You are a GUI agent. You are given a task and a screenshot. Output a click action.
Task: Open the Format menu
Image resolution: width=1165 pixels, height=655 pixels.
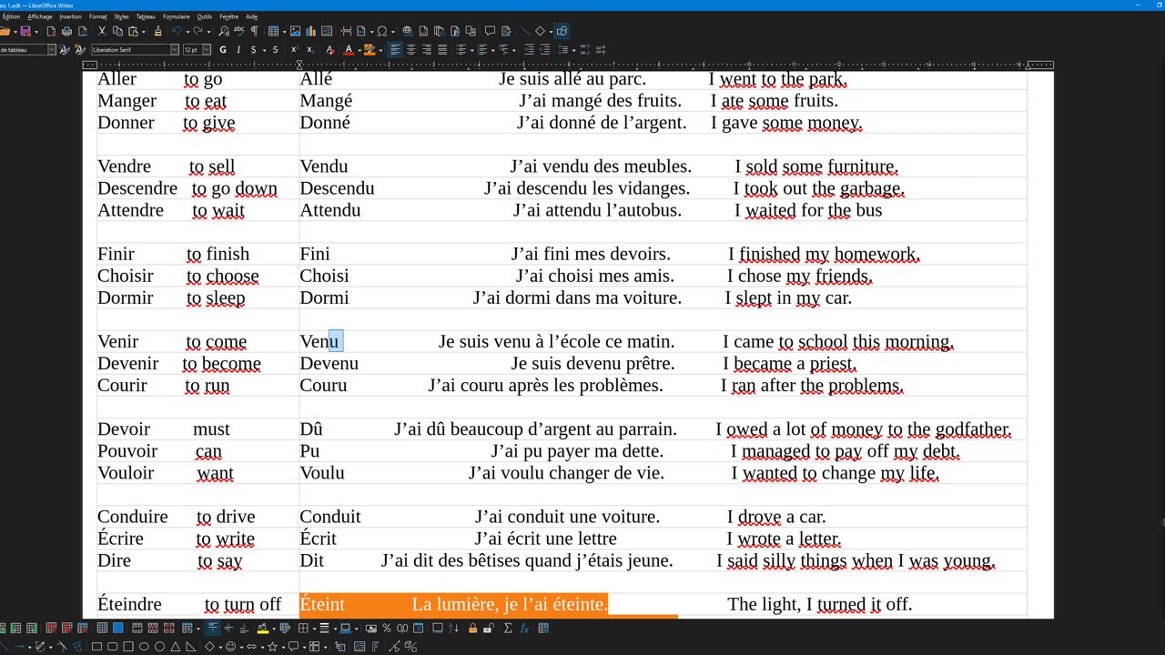[97, 16]
